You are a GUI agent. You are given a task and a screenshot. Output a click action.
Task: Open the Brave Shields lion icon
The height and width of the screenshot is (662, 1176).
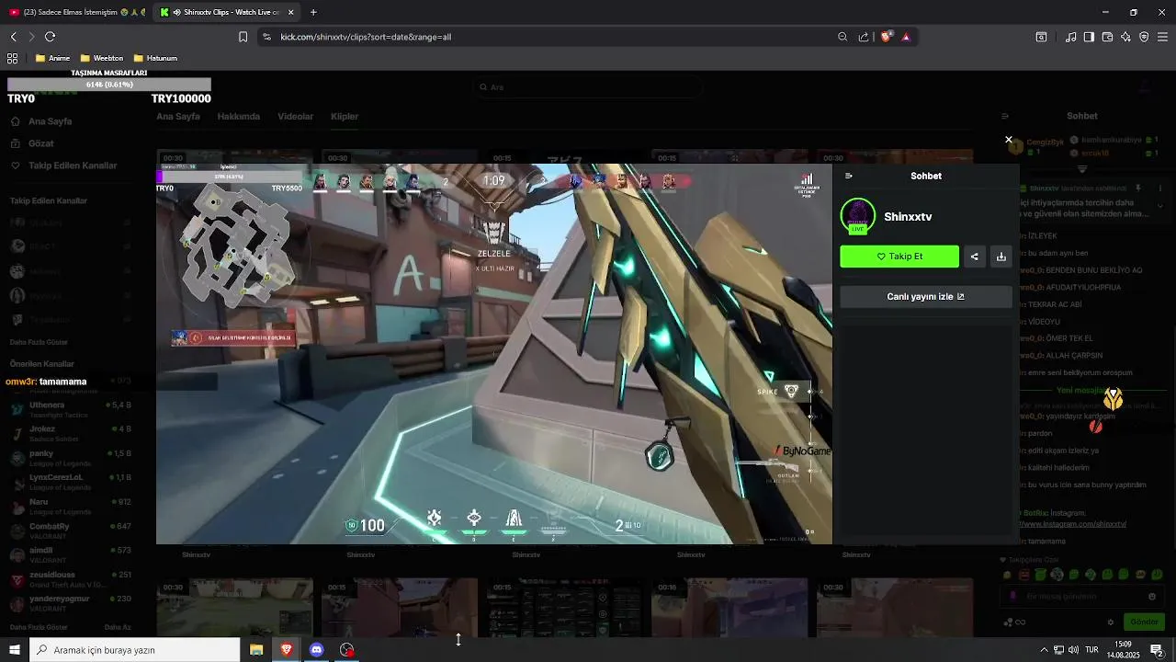[x=887, y=37]
